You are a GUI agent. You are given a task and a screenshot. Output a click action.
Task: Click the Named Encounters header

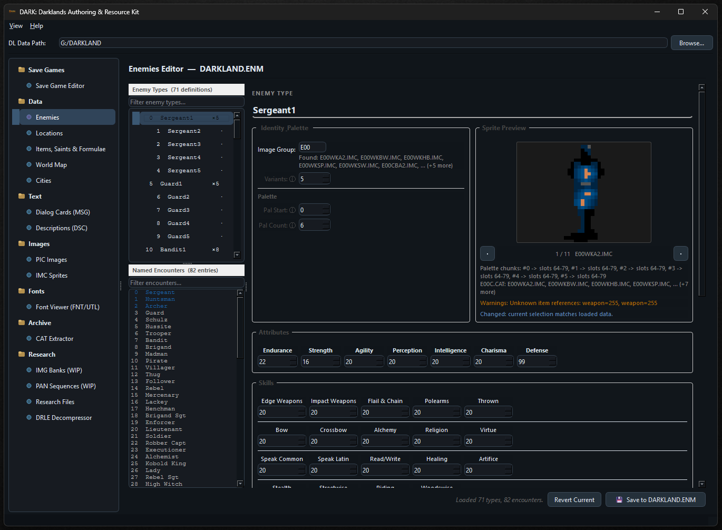coord(187,270)
